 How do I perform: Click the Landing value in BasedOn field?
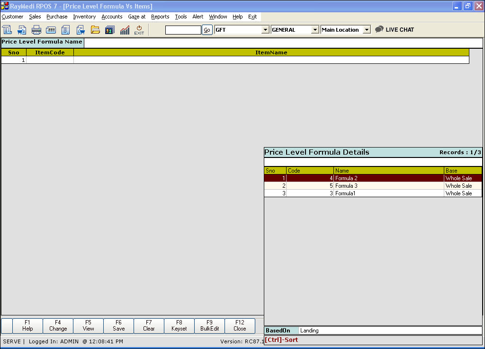[309, 331]
